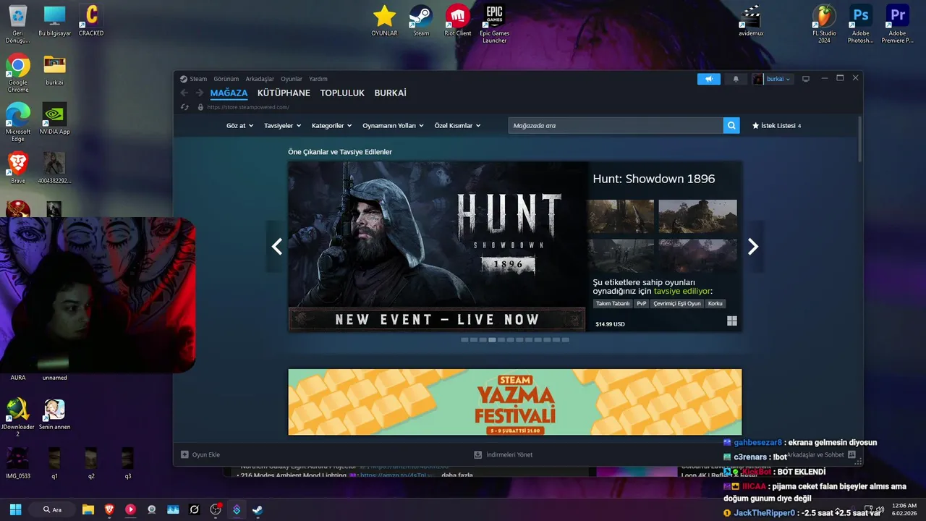Viewport: 926px width, 521px height.
Task: Open the Adobe Premiere Pro desktop shortcut
Action: pyautogui.click(x=897, y=24)
